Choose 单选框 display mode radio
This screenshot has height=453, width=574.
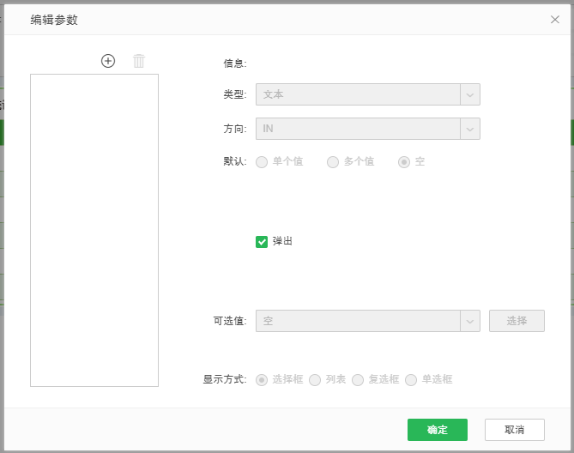pyautogui.click(x=411, y=379)
